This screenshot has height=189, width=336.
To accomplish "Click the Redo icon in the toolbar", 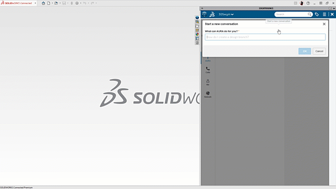I will click(x=92, y=3).
